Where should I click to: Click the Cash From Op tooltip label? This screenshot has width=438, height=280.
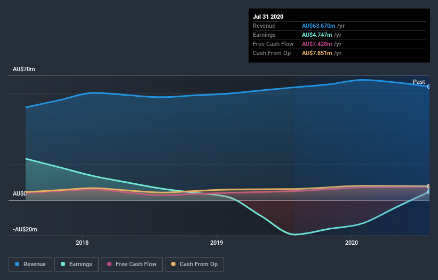tap(272, 53)
